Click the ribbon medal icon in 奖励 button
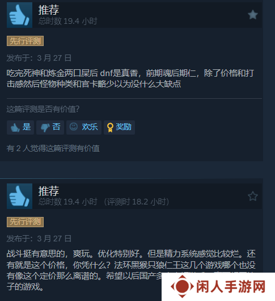 (x=110, y=127)
